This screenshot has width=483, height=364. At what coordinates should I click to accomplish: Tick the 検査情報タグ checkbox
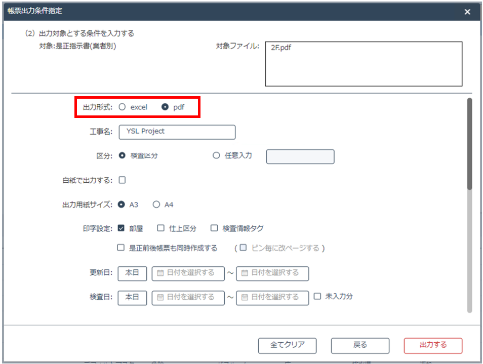214,228
